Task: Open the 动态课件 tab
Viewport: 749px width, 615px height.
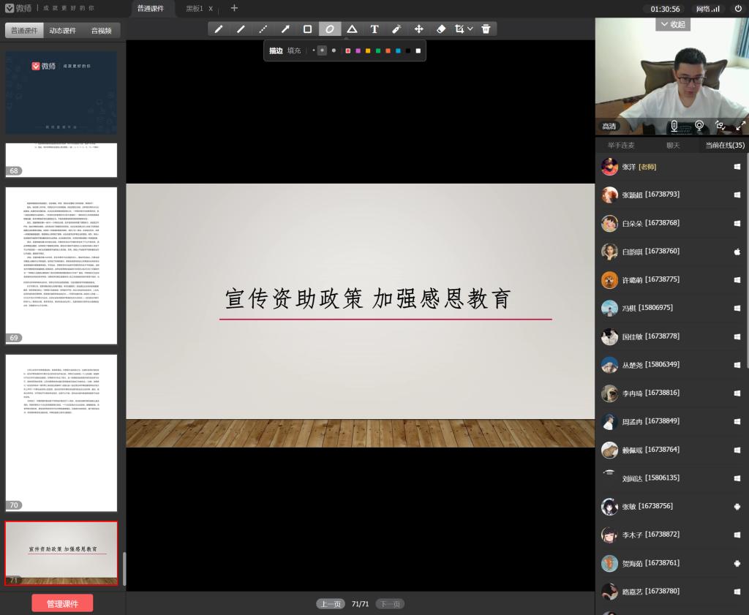Action: (62, 31)
